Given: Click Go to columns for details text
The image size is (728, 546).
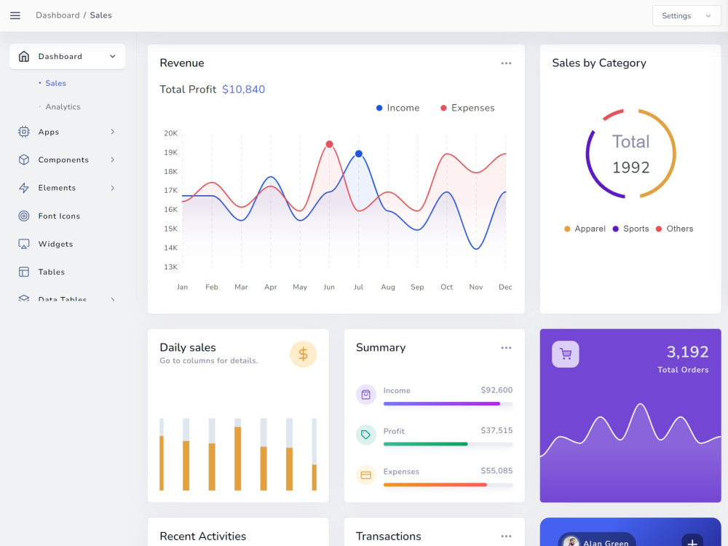Looking at the screenshot, I should [208, 361].
